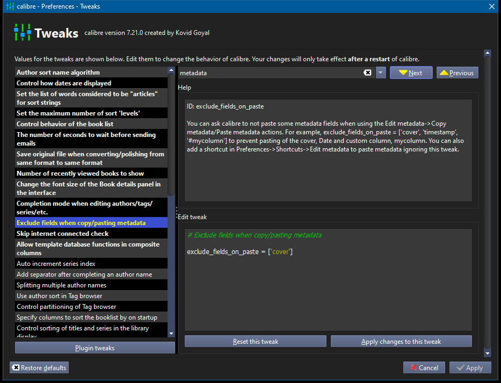The image size is (501, 383).
Task: Select seconds to wait before sending emails
Action: click(x=91, y=139)
